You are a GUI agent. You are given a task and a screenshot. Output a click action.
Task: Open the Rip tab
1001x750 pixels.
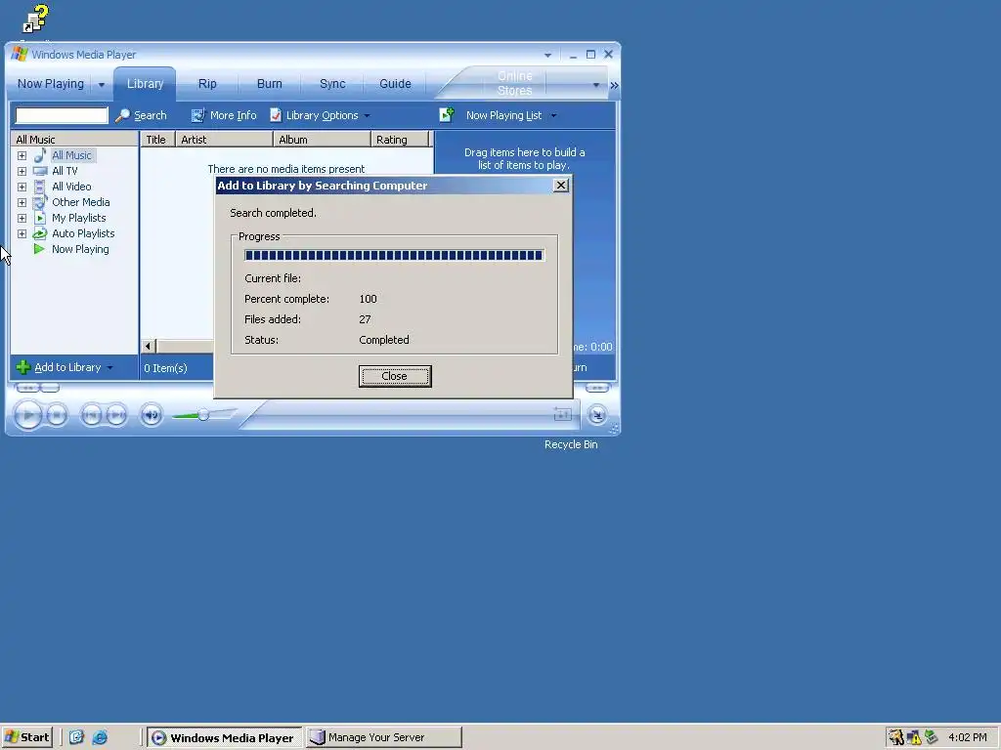click(207, 84)
